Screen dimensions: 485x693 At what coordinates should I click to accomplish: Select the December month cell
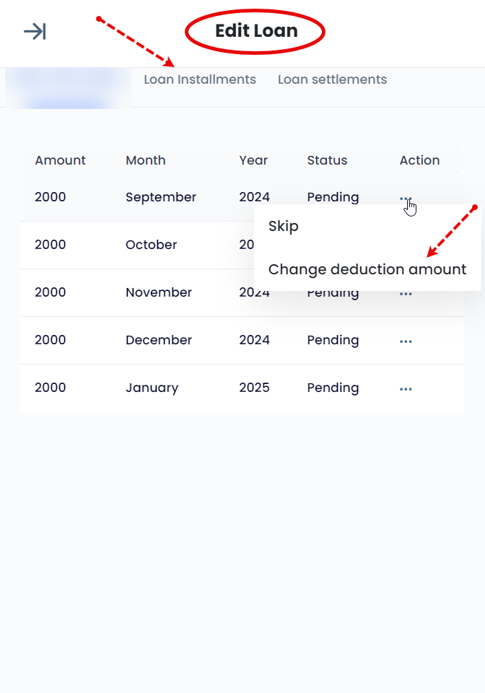coord(159,340)
